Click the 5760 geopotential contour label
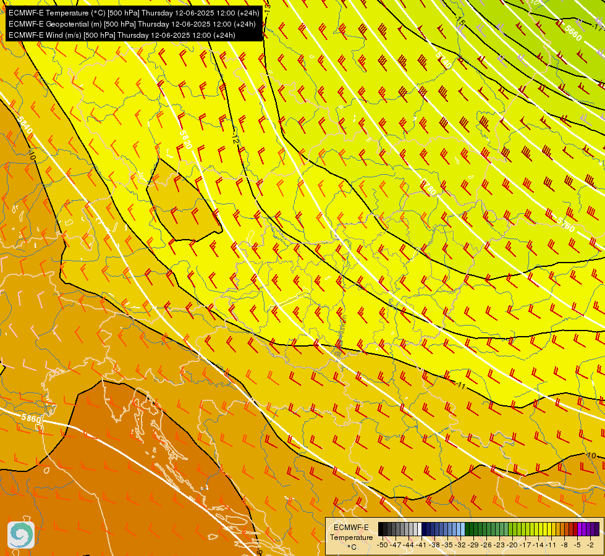The height and width of the screenshot is (556, 605). (565, 224)
